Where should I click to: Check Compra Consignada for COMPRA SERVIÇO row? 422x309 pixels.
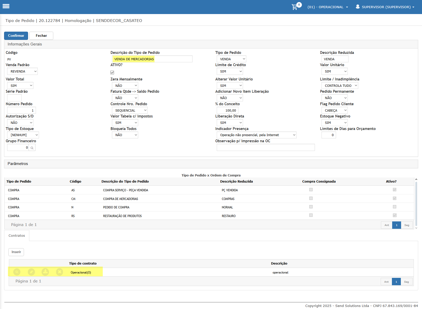[311, 190]
